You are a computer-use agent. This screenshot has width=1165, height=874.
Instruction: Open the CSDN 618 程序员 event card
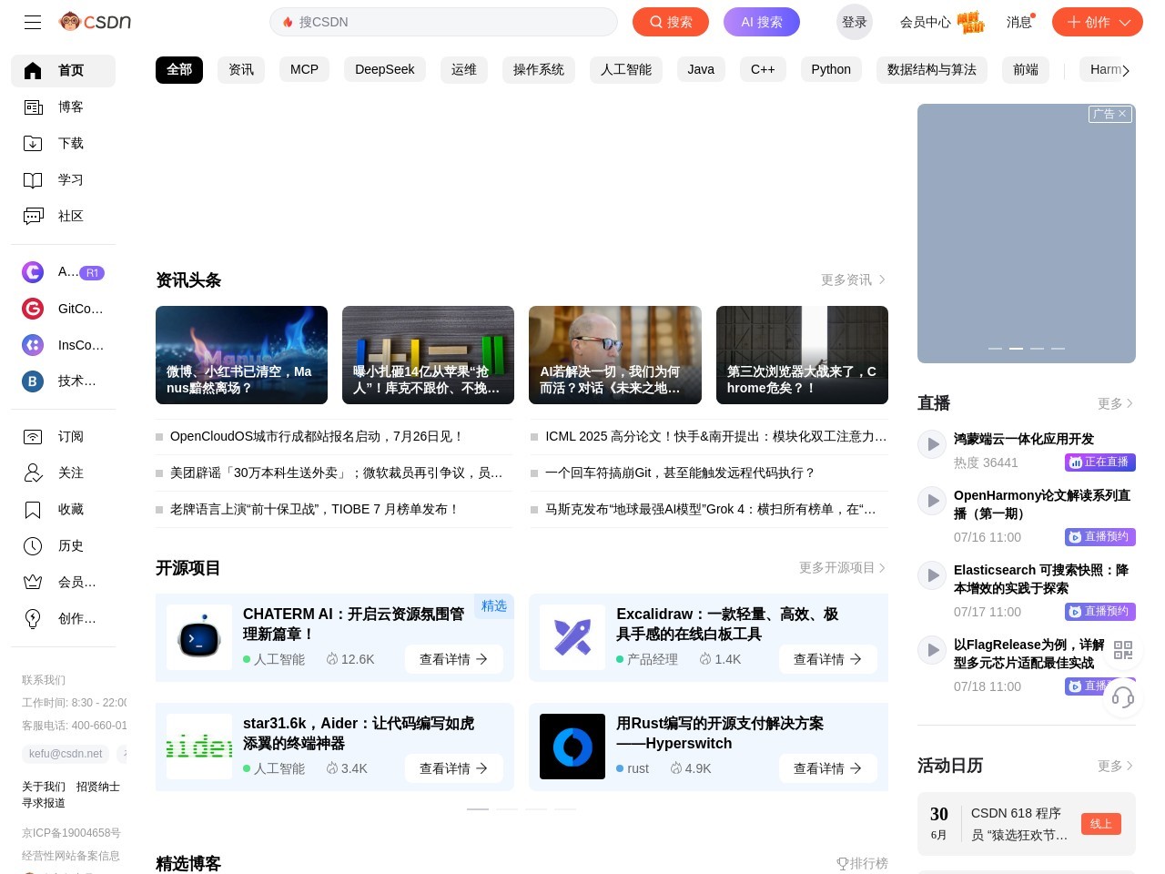pos(1027,824)
